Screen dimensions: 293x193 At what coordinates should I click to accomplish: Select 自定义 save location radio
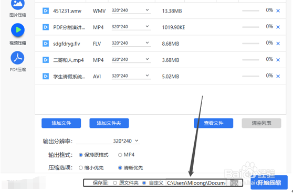144,183
